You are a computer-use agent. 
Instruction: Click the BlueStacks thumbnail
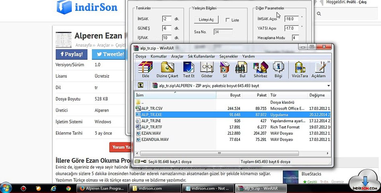290,177
